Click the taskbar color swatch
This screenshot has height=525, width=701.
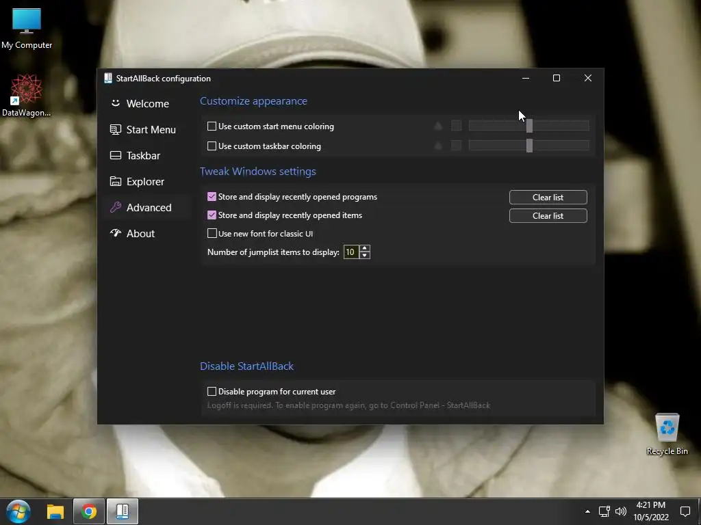456,146
